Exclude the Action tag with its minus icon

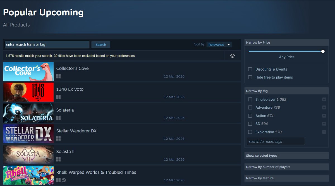[324, 116]
